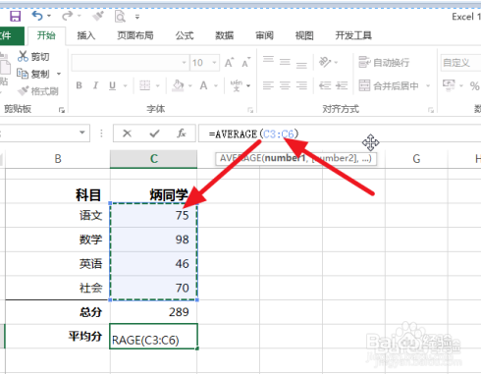Set middle vertical alignment
Viewport: 481px width, 374px height.
[285, 62]
